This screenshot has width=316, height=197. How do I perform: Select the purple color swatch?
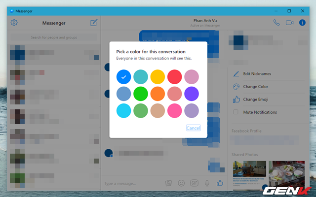(191, 94)
